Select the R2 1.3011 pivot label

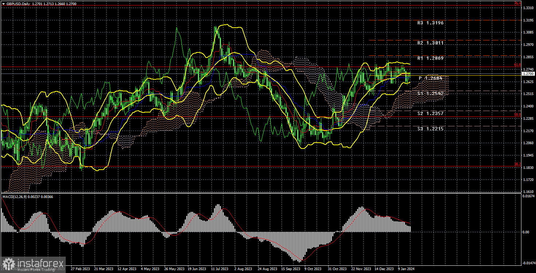click(431, 43)
